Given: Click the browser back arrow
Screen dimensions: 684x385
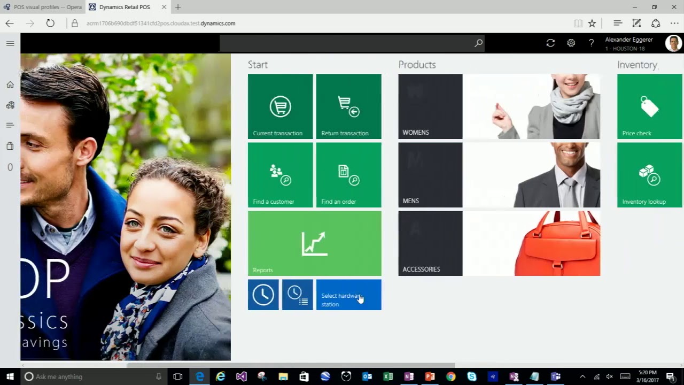Looking at the screenshot, I should coord(10,24).
